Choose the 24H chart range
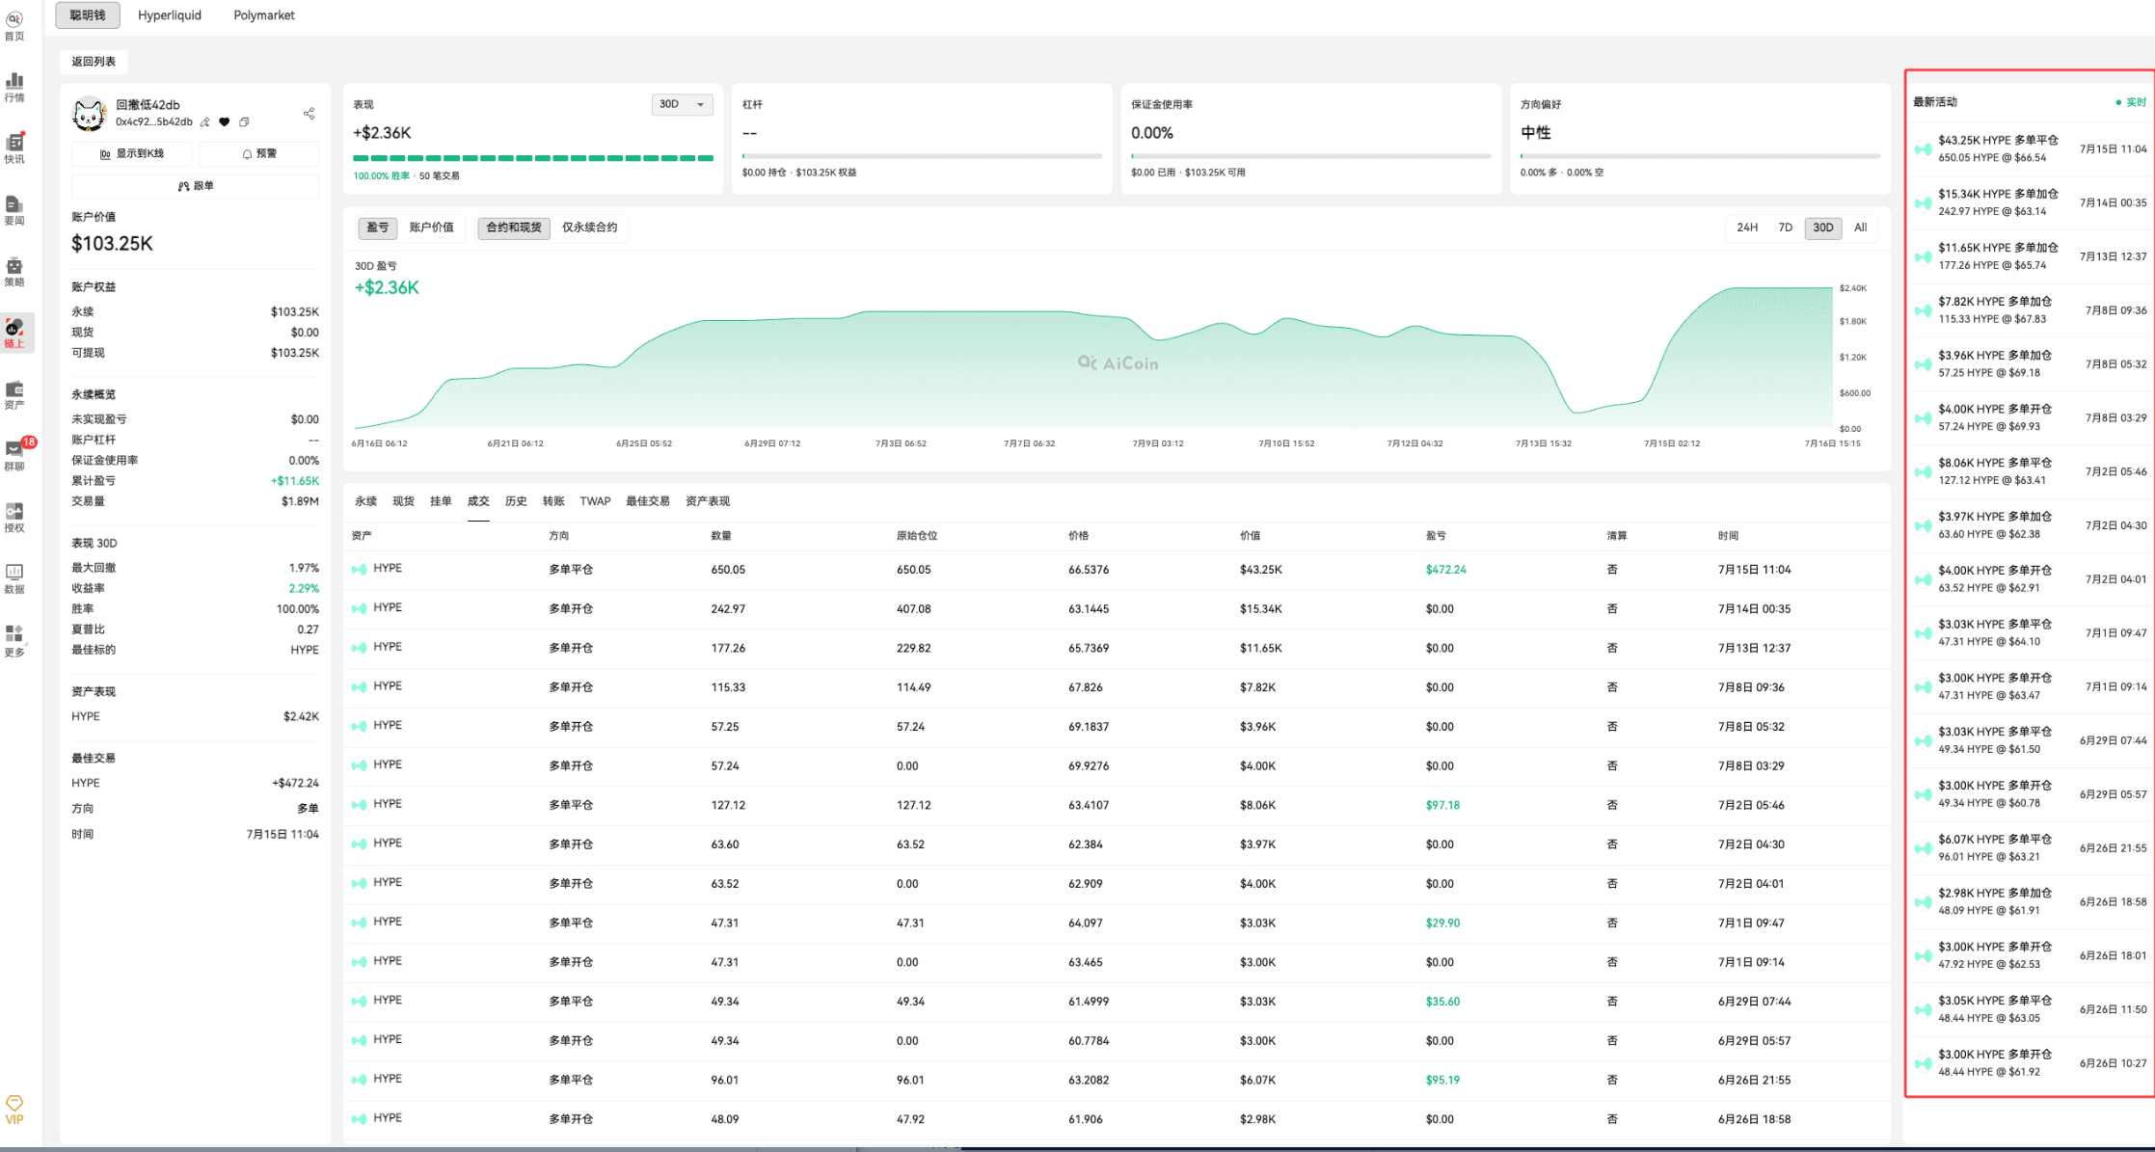 (1747, 228)
